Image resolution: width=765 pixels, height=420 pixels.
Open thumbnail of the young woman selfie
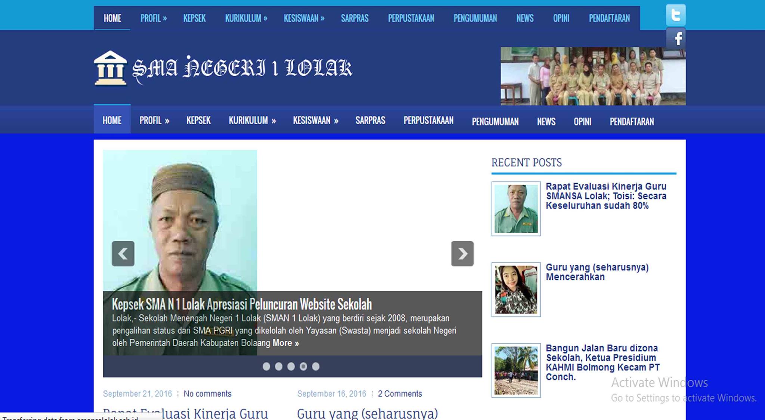tap(516, 290)
